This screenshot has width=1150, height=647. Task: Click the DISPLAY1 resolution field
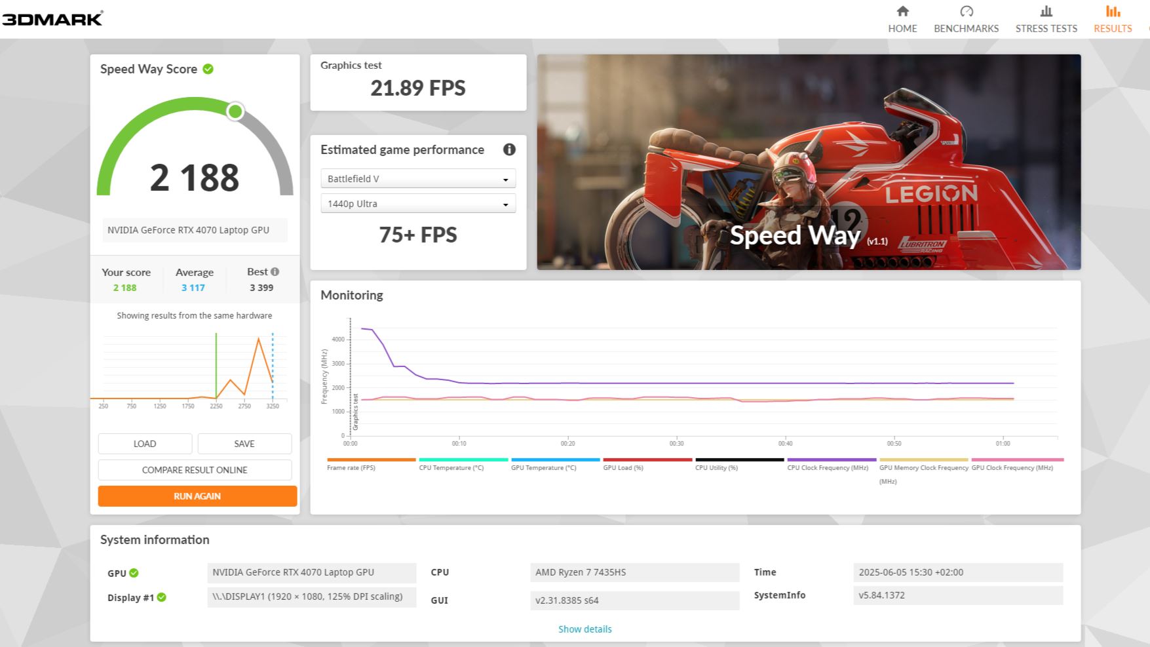312,597
